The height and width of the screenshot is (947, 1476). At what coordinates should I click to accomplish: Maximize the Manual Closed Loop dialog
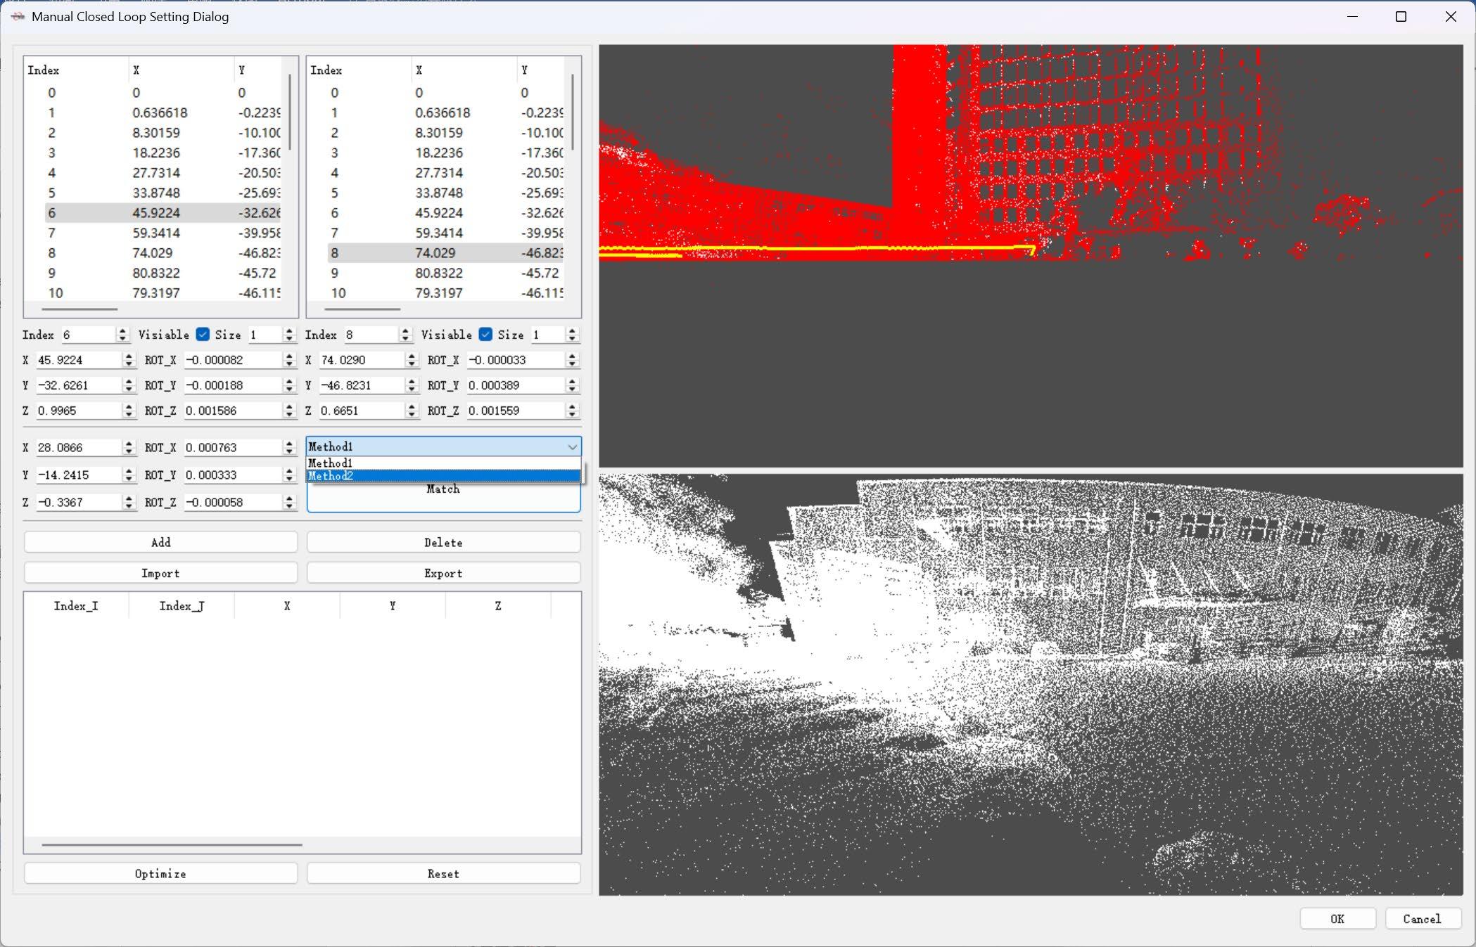[1401, 16]
